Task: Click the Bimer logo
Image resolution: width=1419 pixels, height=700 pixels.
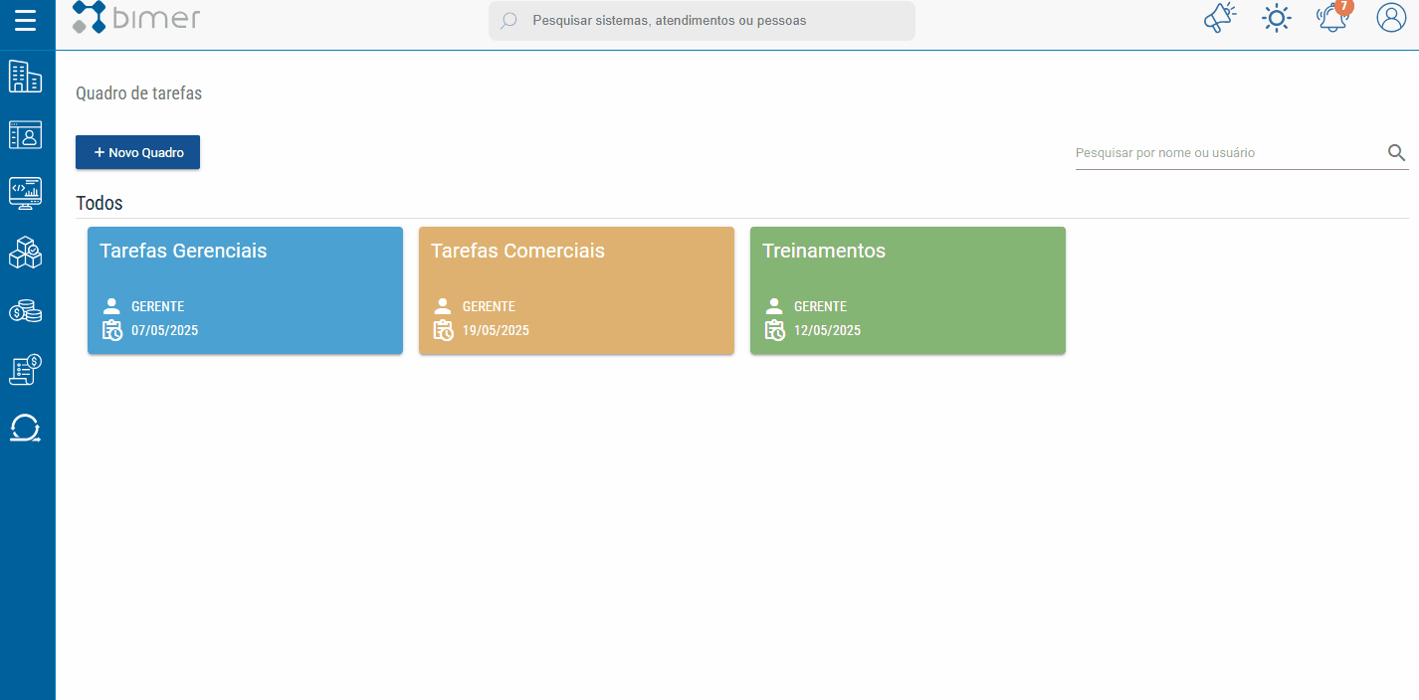Action: click(136, 17)
